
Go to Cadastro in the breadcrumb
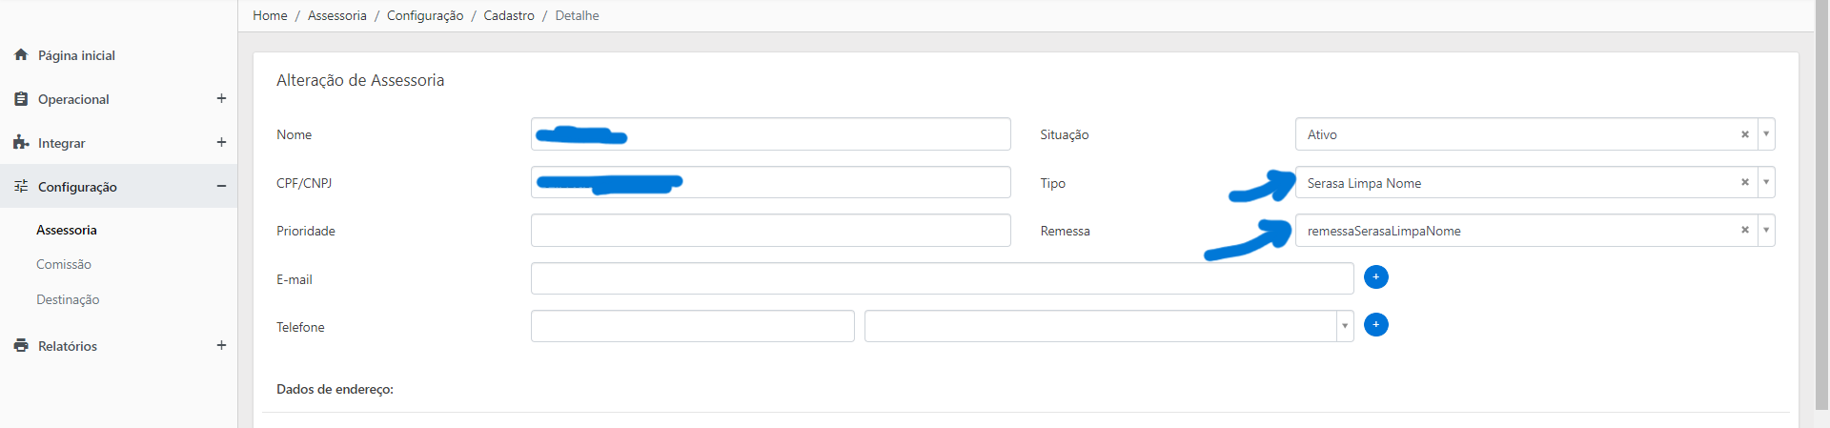pos(509,15)
